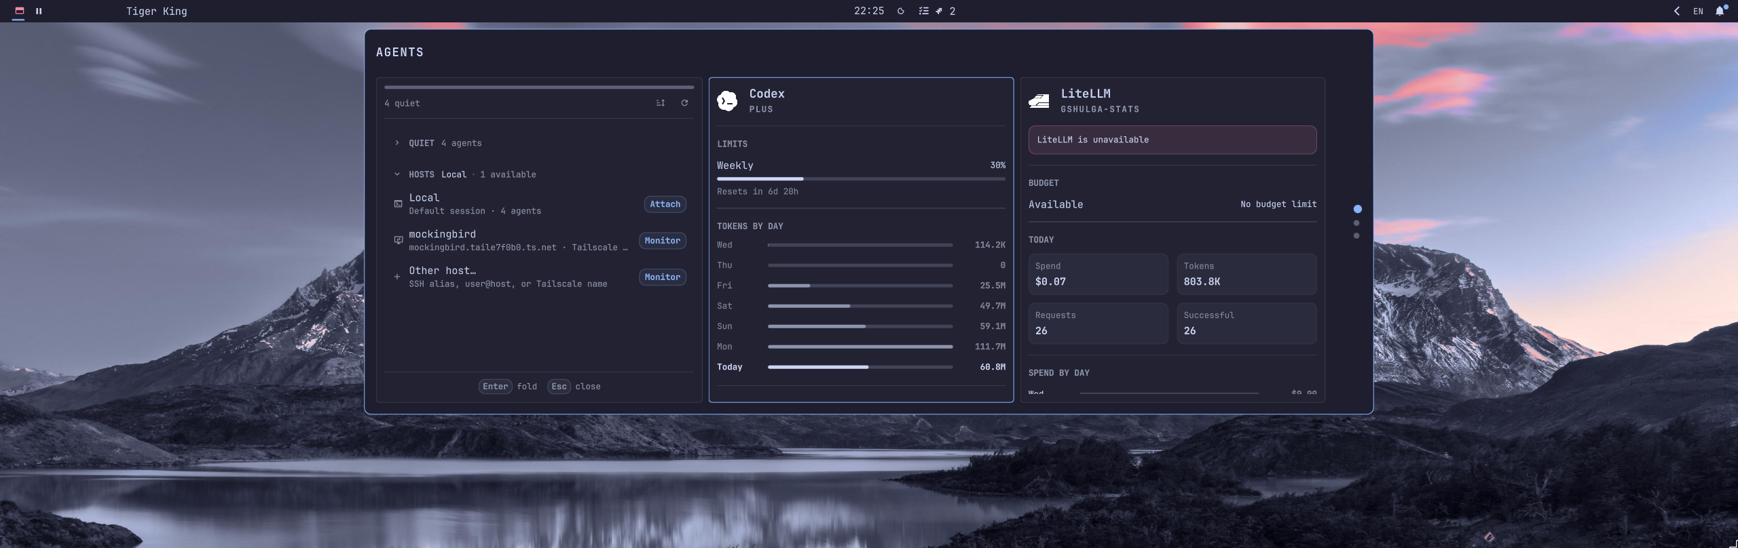
Task: Click the Today tokens bar
Action: (x=860, y=367)
